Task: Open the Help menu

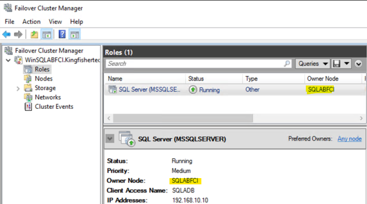Action: click(x=77, y=22)
